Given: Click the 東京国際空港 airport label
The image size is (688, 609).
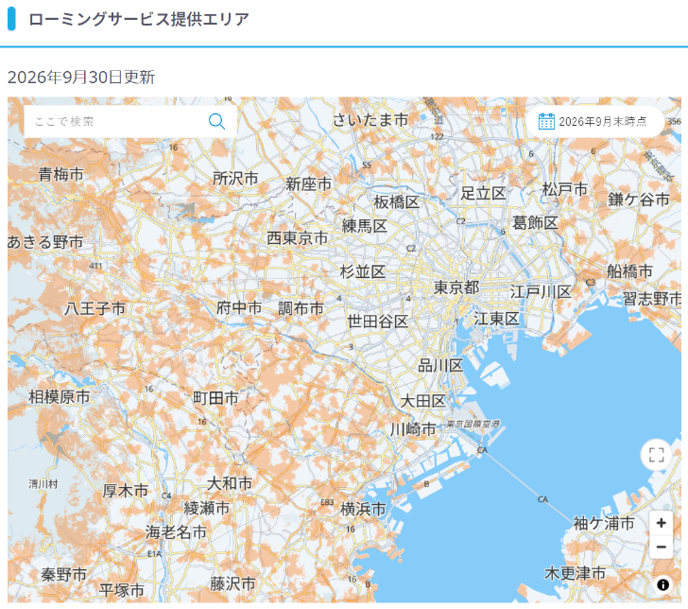Looking at the screenshot, I should pos(473,424).
